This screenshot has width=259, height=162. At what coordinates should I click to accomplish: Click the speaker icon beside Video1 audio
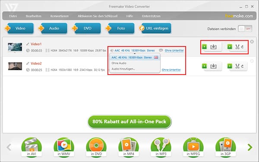tap(112, 50)
